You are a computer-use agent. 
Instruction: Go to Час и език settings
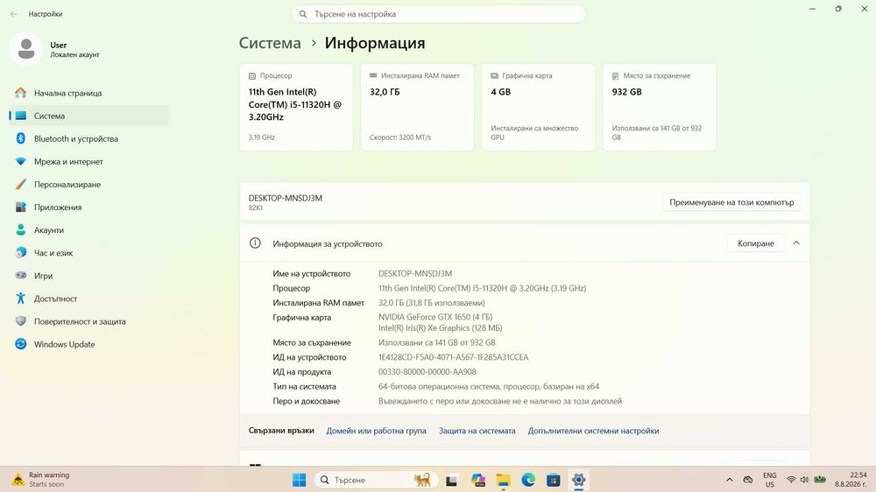(88, 253)
